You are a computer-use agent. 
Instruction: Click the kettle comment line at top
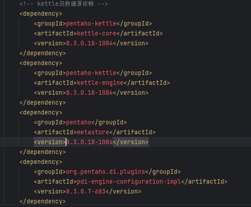(x=64, y=4)
